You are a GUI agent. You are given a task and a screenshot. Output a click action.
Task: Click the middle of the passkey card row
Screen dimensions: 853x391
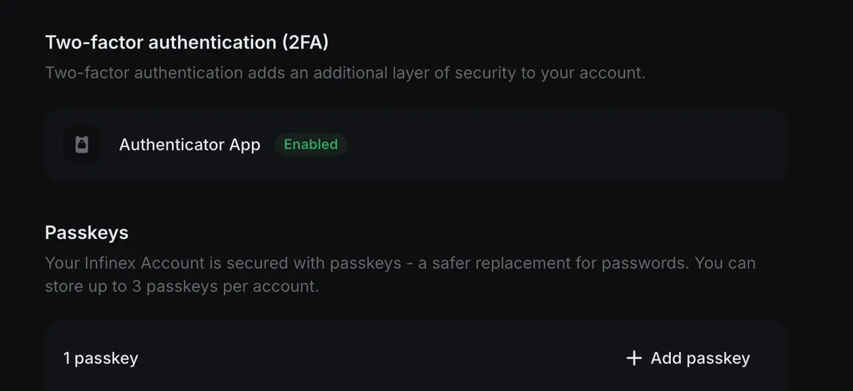tap(415, 358)
